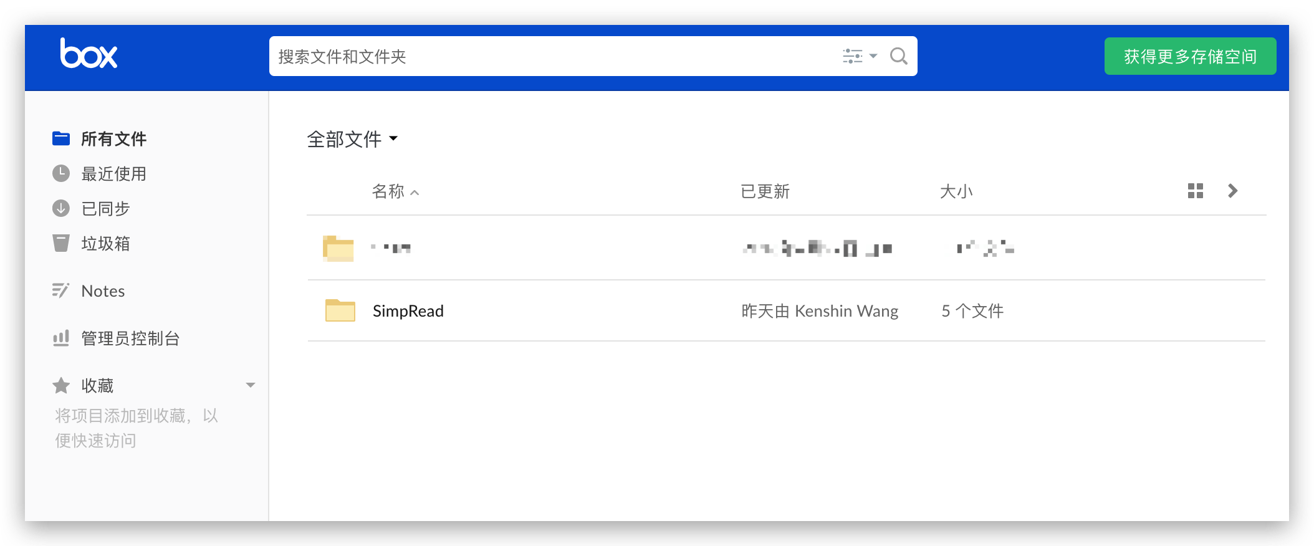Click the 垃圾箱 trash icon
This screenshot has height=546, width=1314.
pos(61,243)
